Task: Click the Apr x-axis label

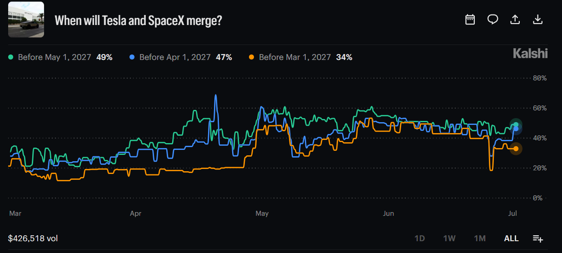Action: tap(135, 213)
